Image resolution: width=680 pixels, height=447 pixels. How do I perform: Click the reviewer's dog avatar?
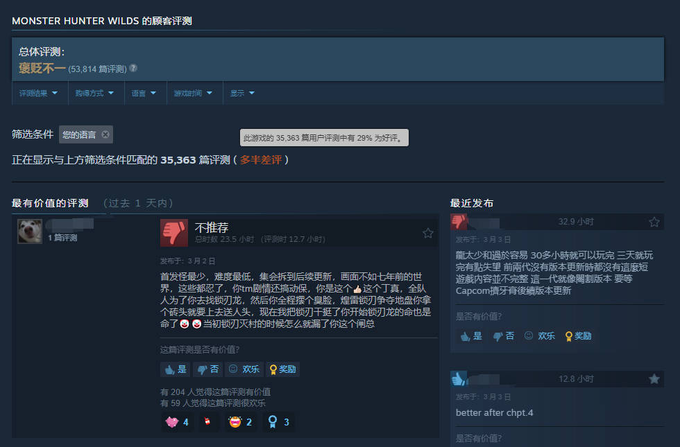[30, 231]
